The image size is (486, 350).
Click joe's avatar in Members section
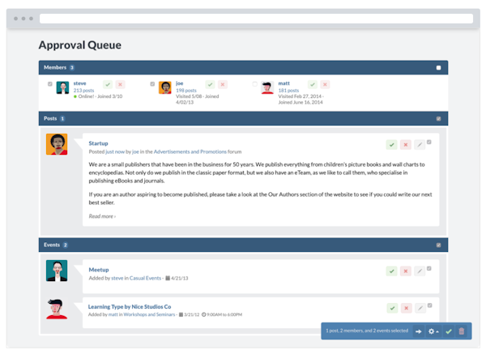165,87
